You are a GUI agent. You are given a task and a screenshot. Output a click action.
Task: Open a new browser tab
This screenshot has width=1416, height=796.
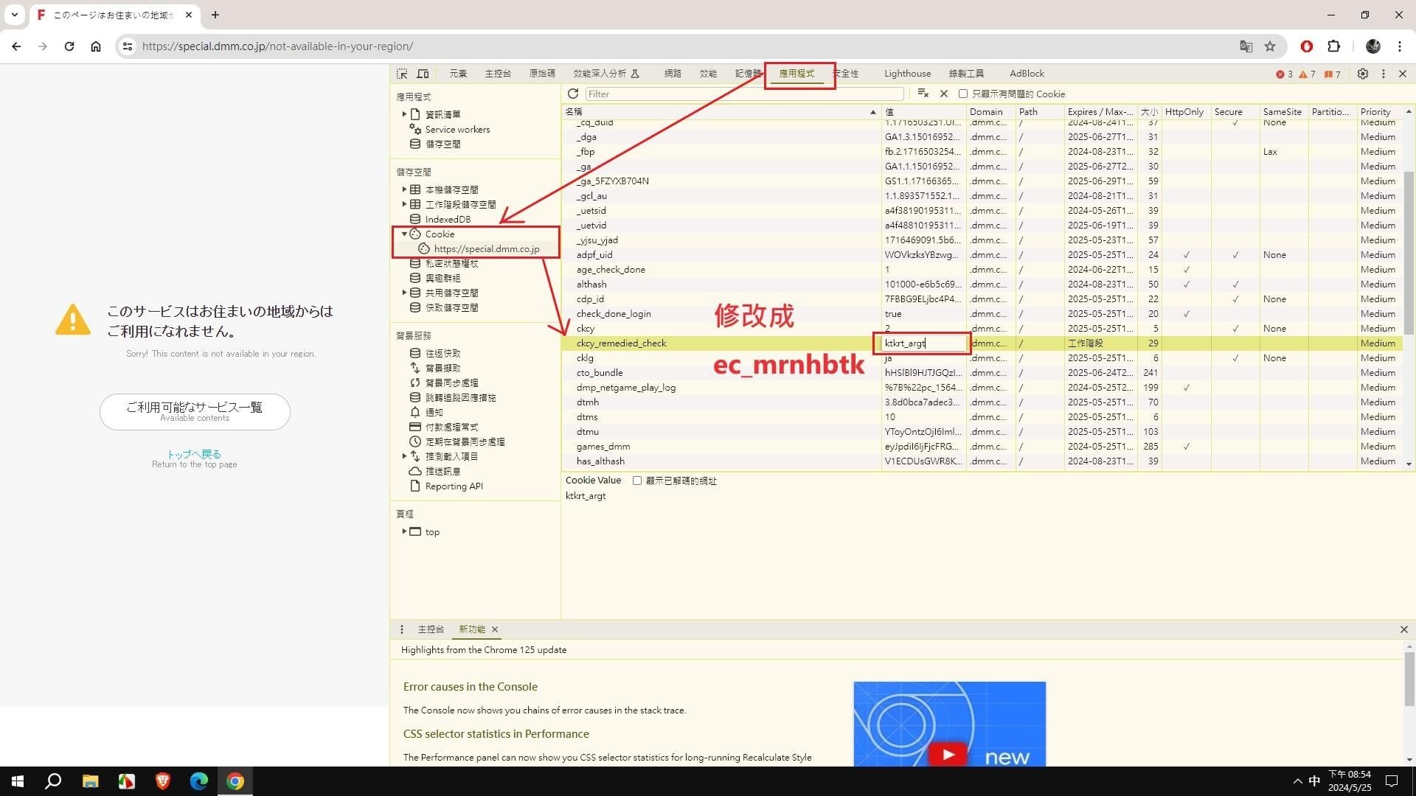coord(215,15)
